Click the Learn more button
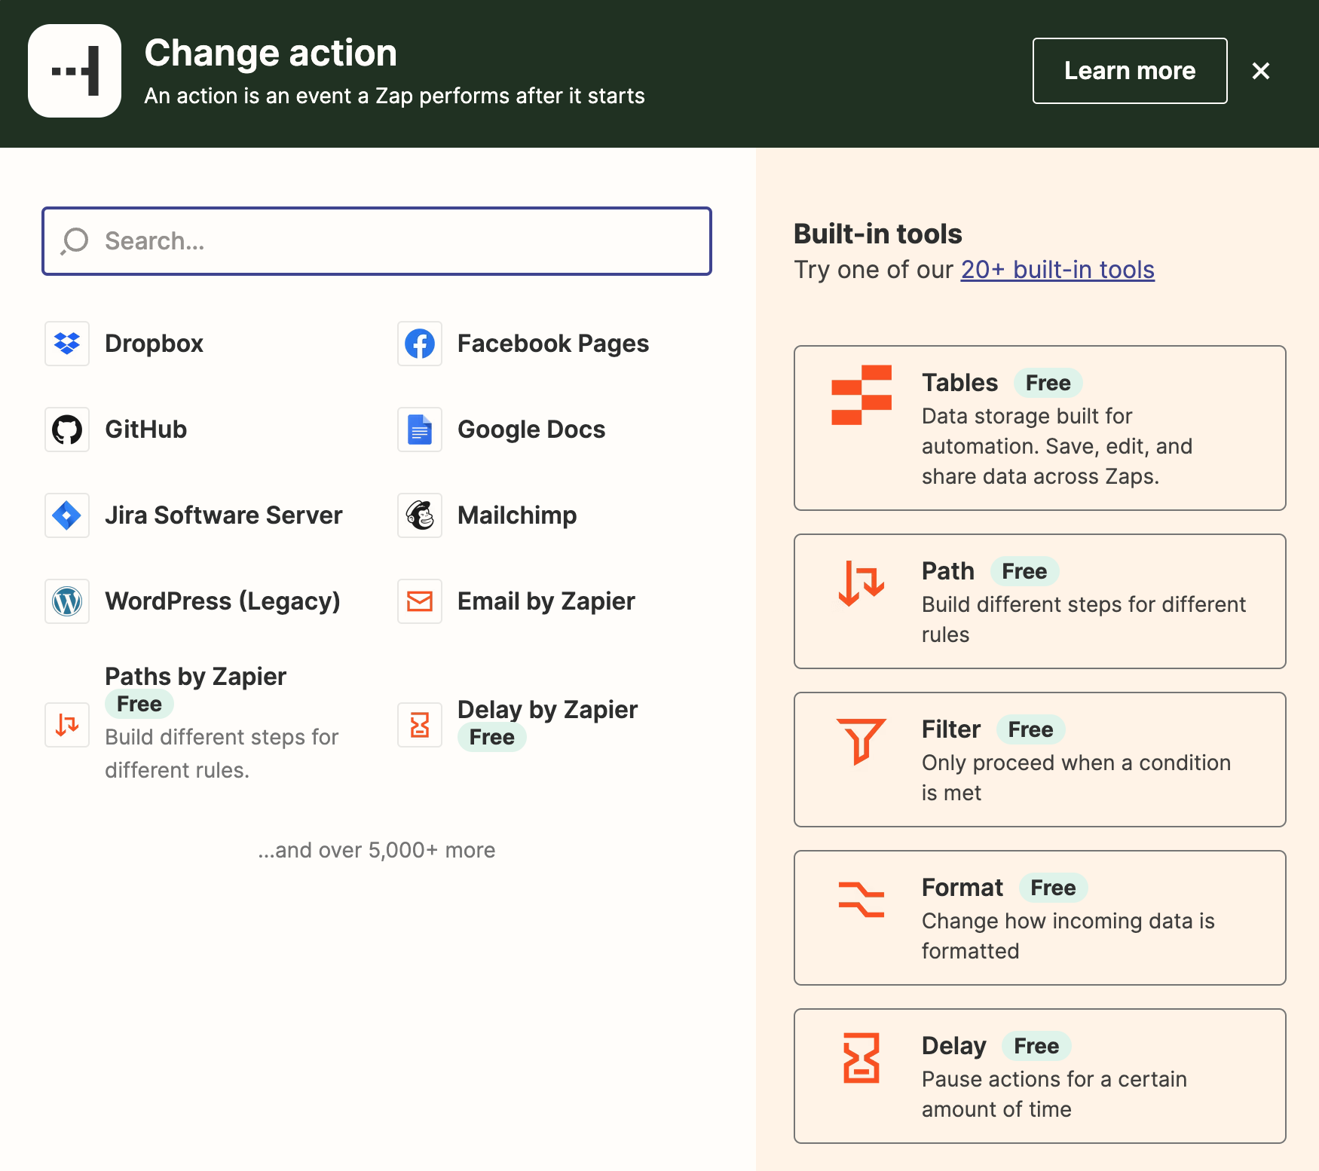The height and width of the screenshot is (1171, 1319). pyautogui.click(x=1130, y=71)
